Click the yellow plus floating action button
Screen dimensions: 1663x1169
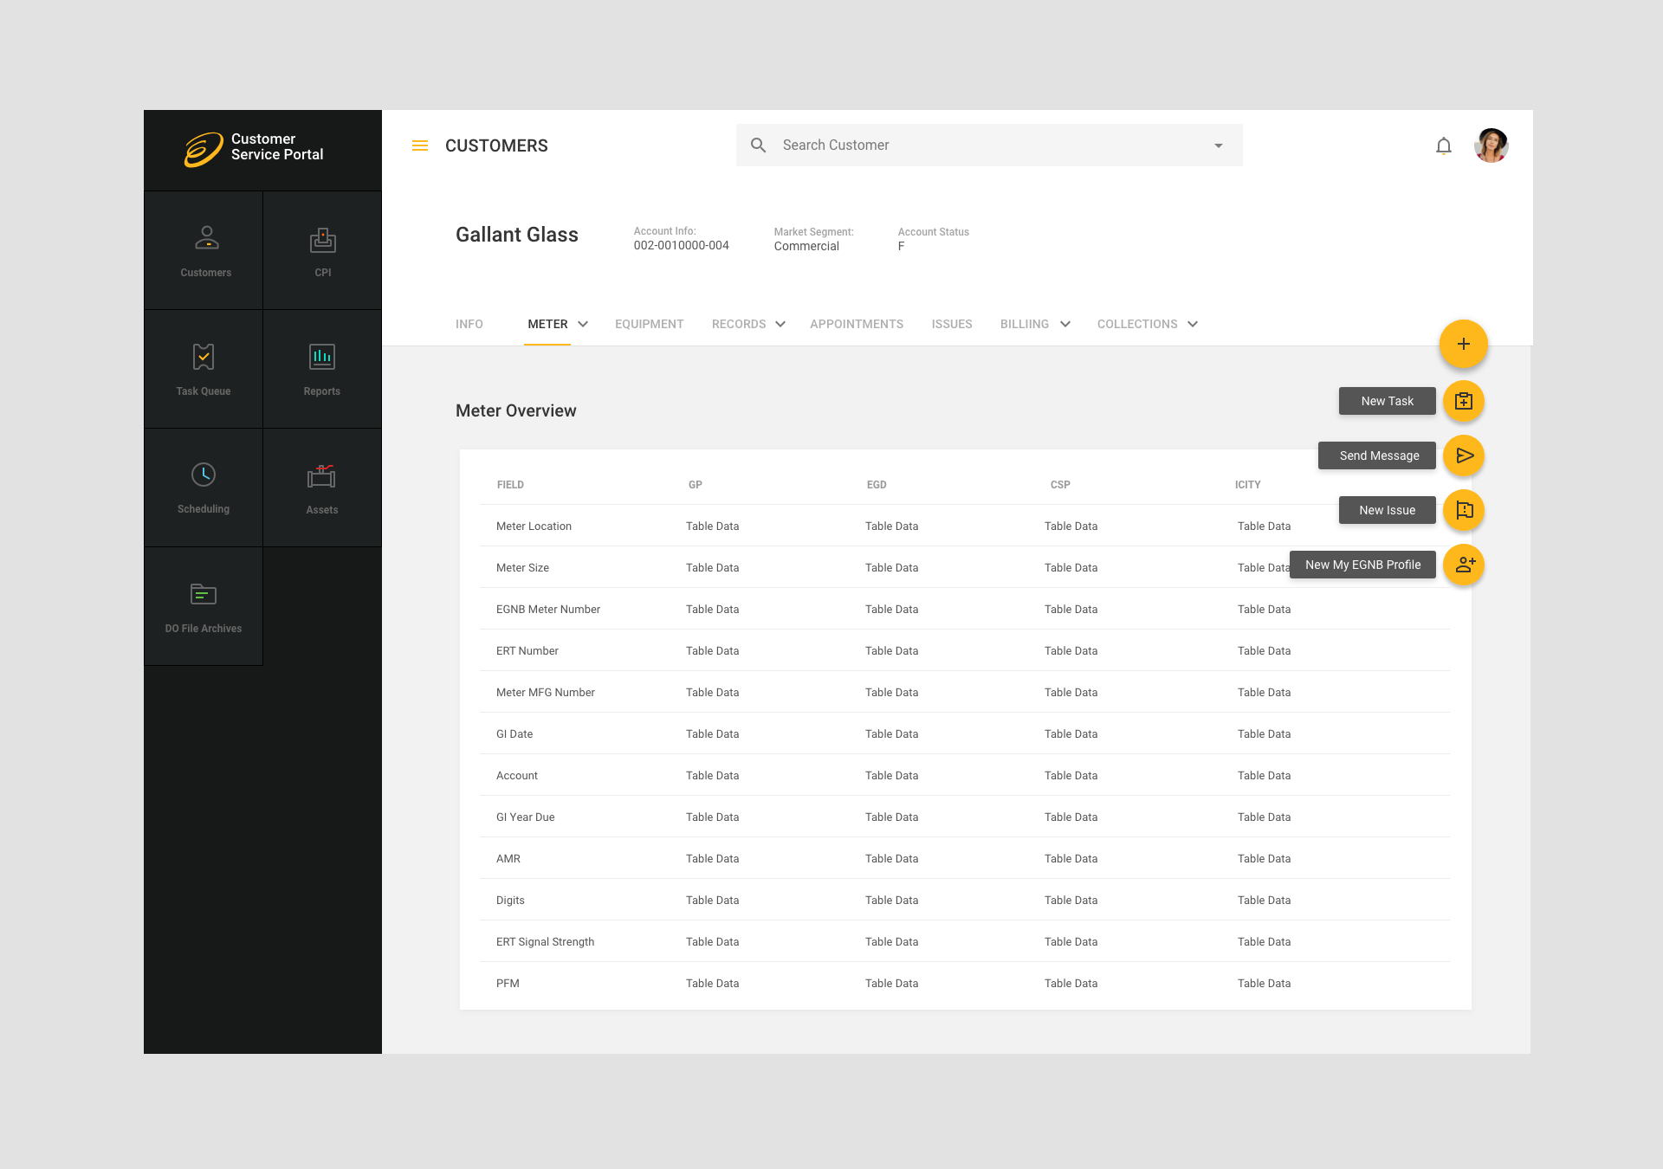[x=1464, y=344]
